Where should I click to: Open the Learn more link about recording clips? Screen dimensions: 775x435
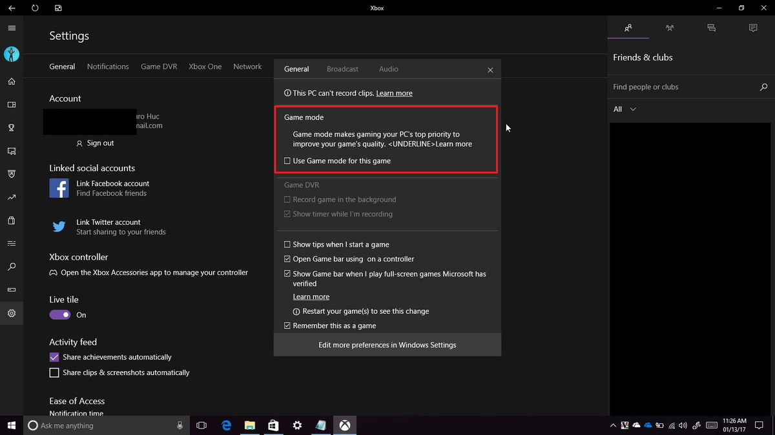click(394, 93)
